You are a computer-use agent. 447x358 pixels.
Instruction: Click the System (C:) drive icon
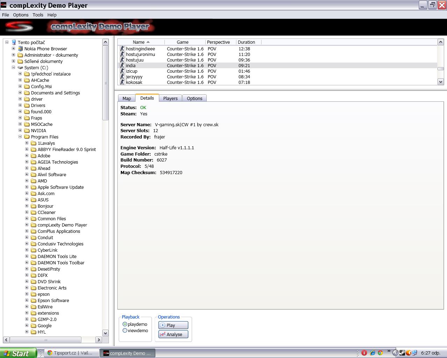point(20,67)
